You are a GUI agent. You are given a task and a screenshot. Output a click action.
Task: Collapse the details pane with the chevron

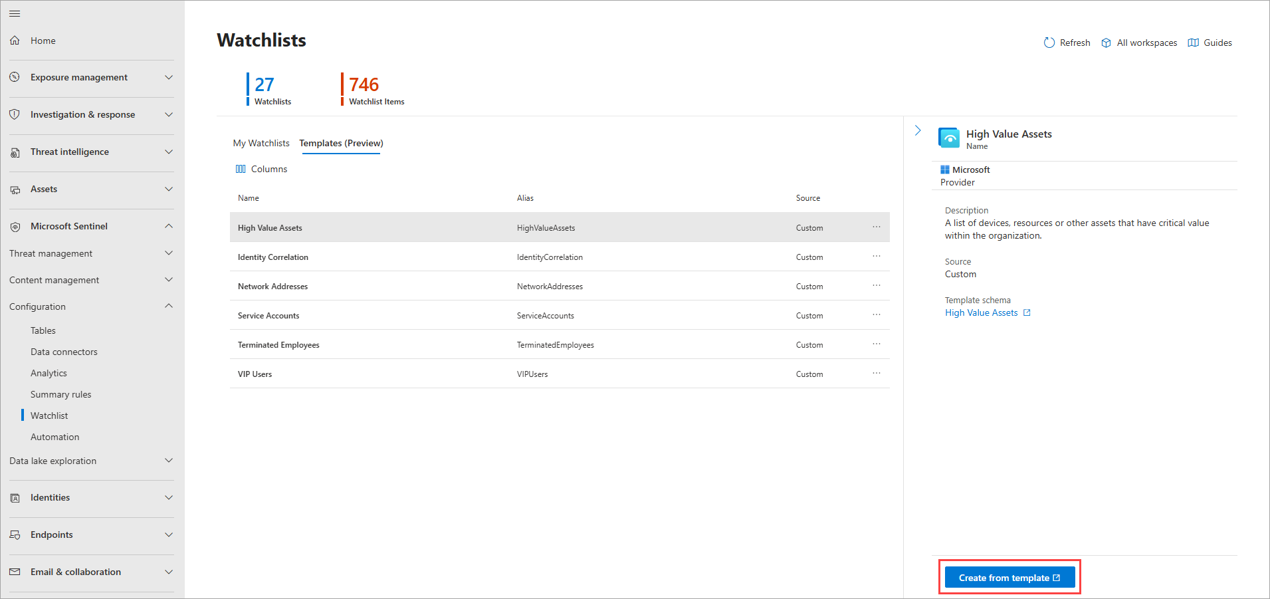coord(918,130)
